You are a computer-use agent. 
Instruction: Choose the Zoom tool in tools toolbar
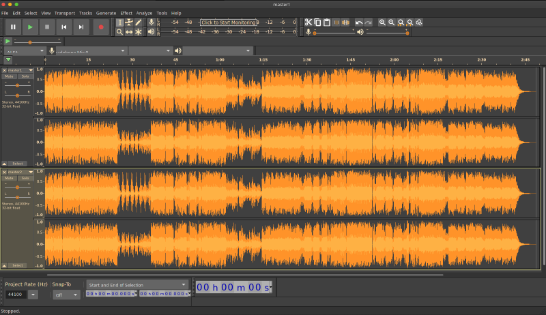point(119,32)
